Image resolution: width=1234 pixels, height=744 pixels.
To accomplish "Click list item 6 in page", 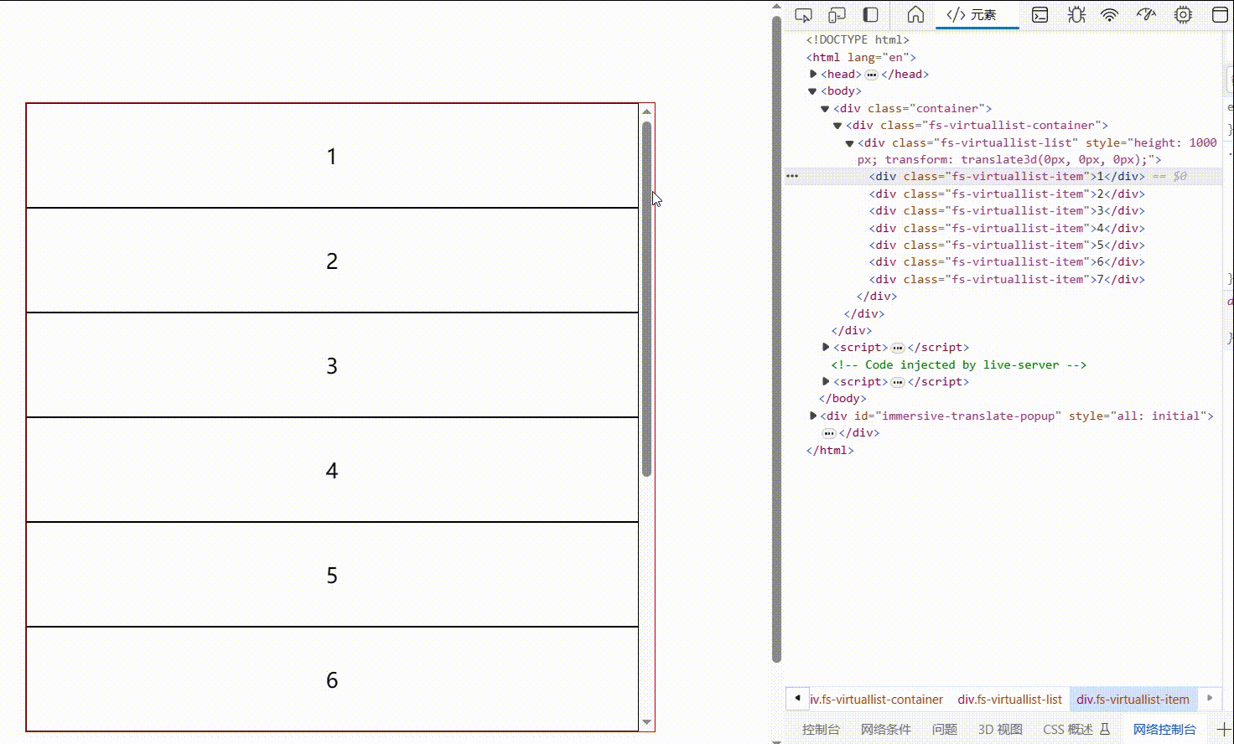I will [332, 679].
